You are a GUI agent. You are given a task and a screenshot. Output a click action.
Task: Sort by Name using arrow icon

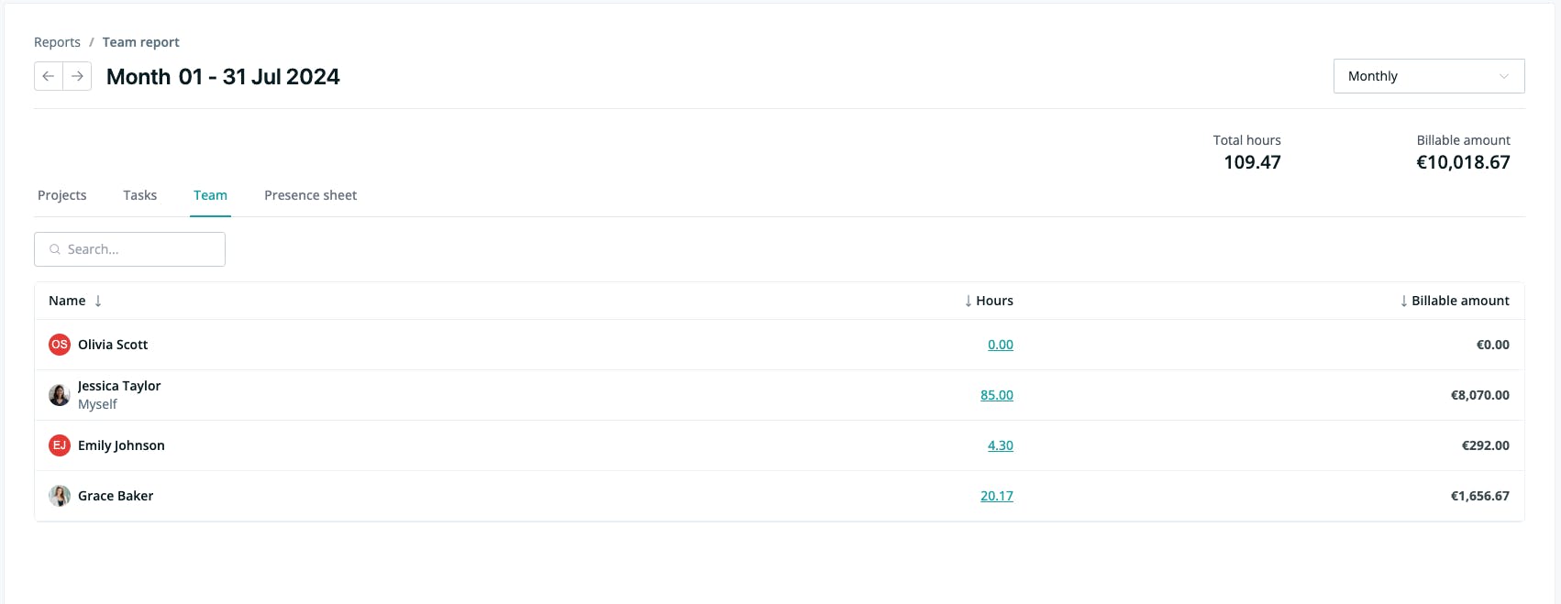(x=98, y=301)
